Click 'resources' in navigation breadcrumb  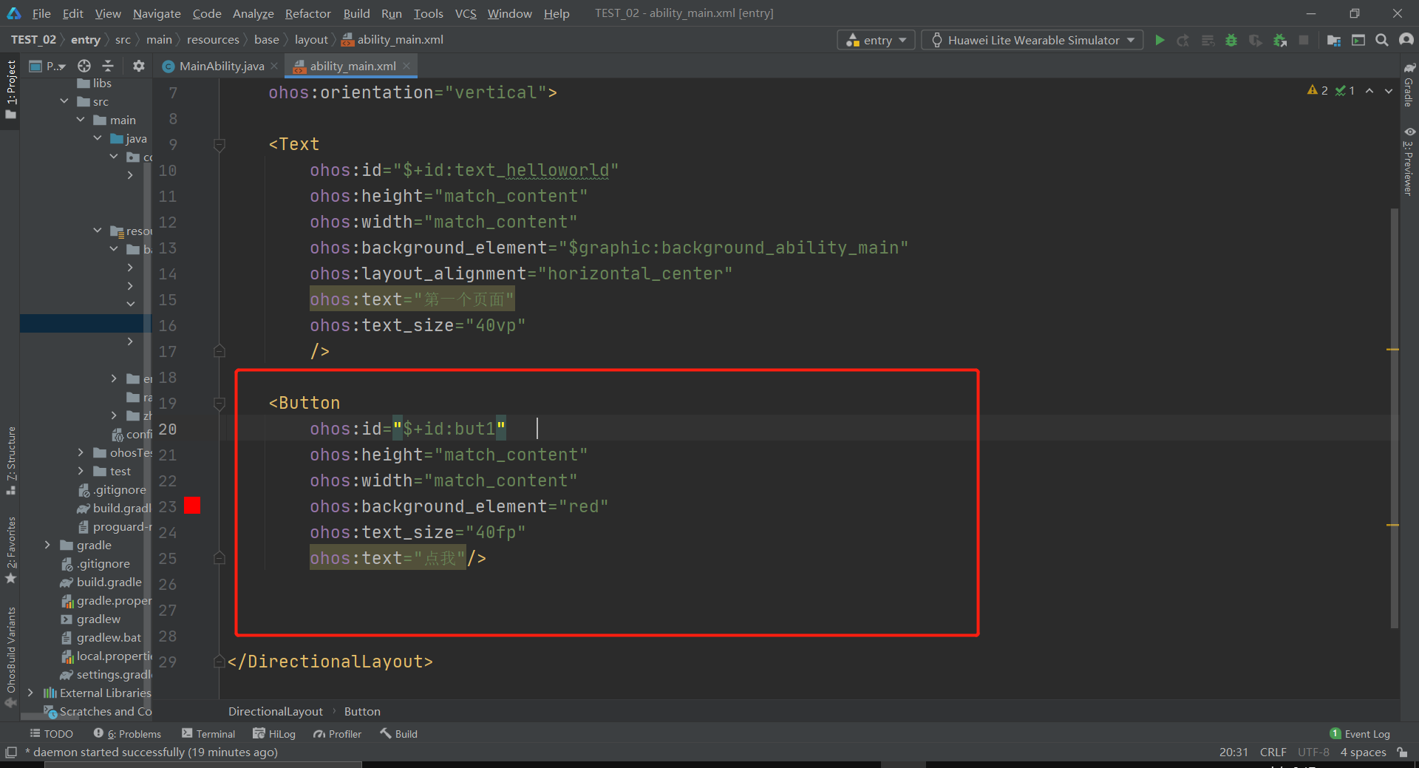click(x=213, y=40)
